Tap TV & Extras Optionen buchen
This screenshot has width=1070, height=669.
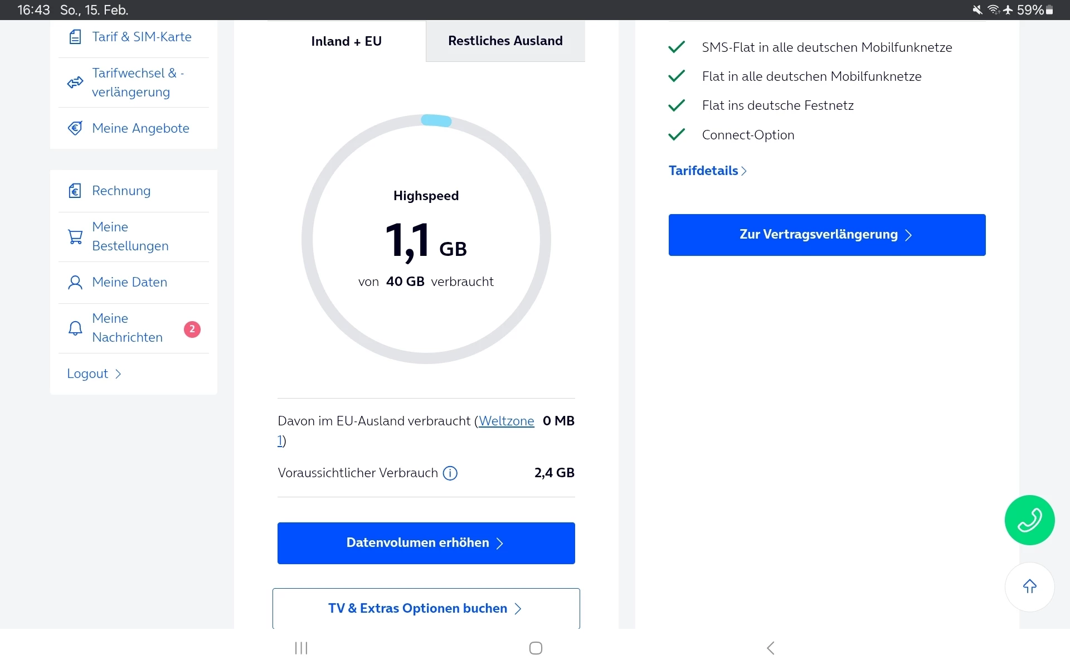(x=426, y=608)
